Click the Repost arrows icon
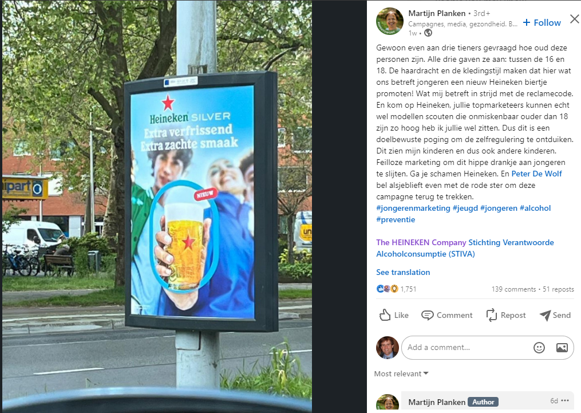This screenshot has width=581, height=413. [x=491, y=315]
